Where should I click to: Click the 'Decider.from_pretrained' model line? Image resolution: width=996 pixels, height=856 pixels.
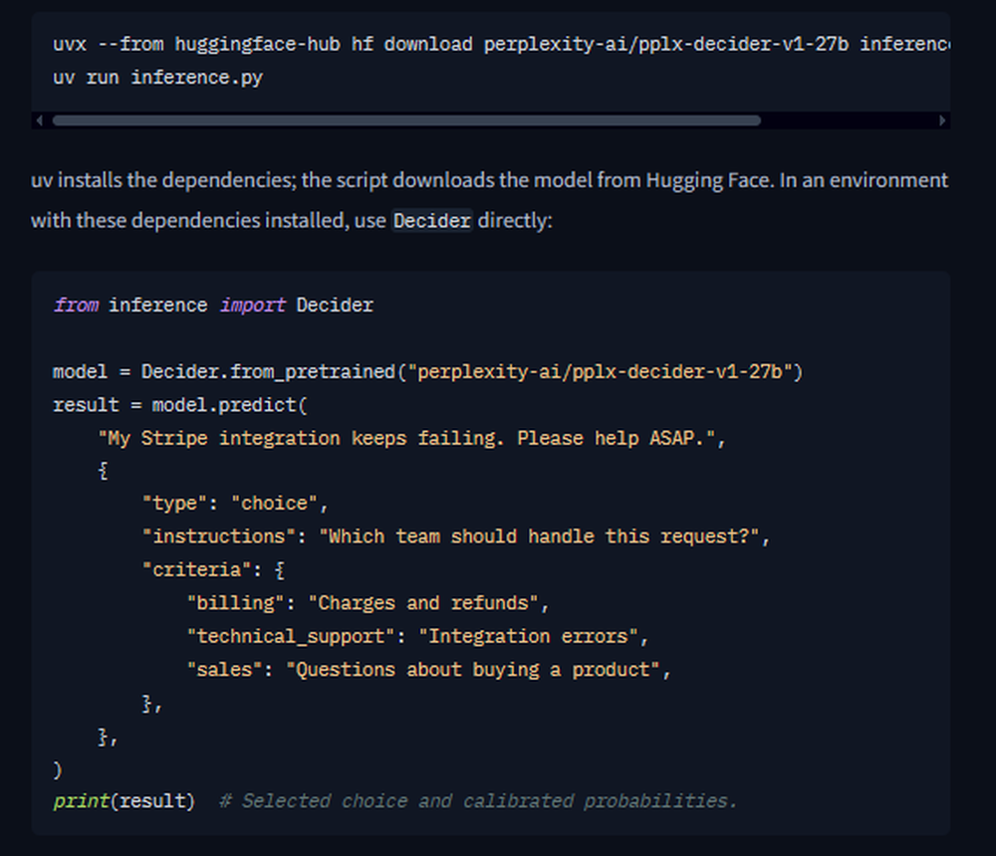pyautogui.click(x=427, y=371)
